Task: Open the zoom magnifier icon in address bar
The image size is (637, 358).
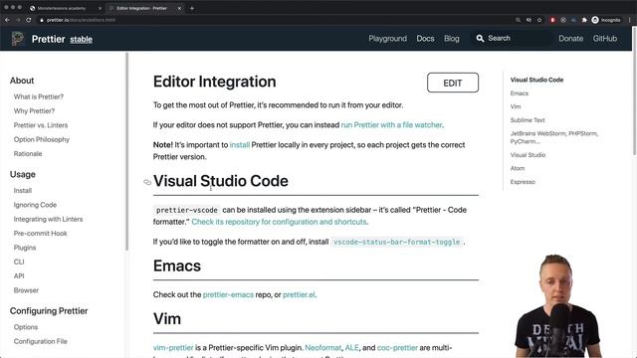Action: coord(518,20)
